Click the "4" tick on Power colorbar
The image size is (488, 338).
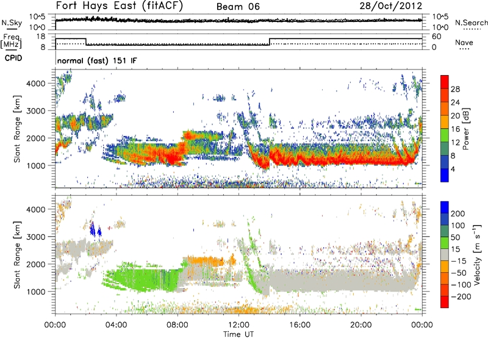click(x=453, y=170)
